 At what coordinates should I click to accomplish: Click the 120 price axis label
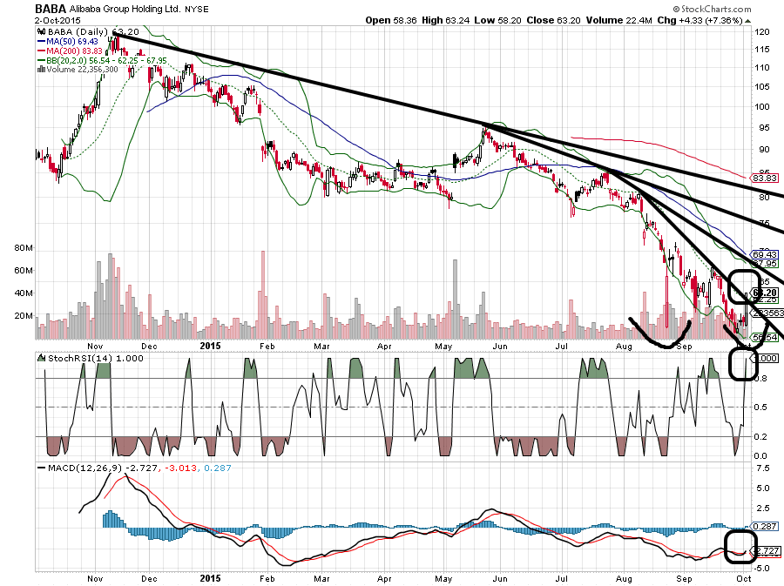tap(762, 32)
